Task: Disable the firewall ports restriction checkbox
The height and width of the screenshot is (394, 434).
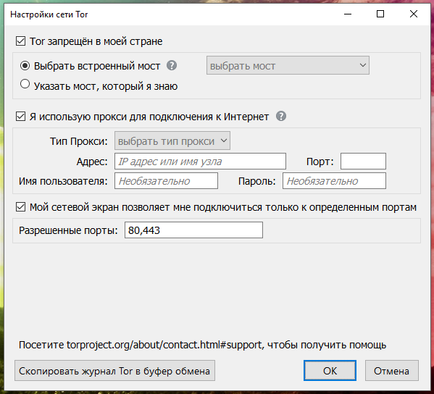Action: pyautogui.click(x=21, y=207)
